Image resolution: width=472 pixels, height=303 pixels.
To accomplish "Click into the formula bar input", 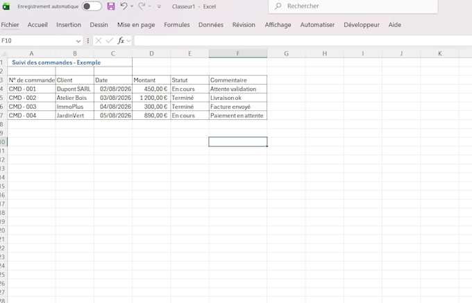I will point(303,41).
